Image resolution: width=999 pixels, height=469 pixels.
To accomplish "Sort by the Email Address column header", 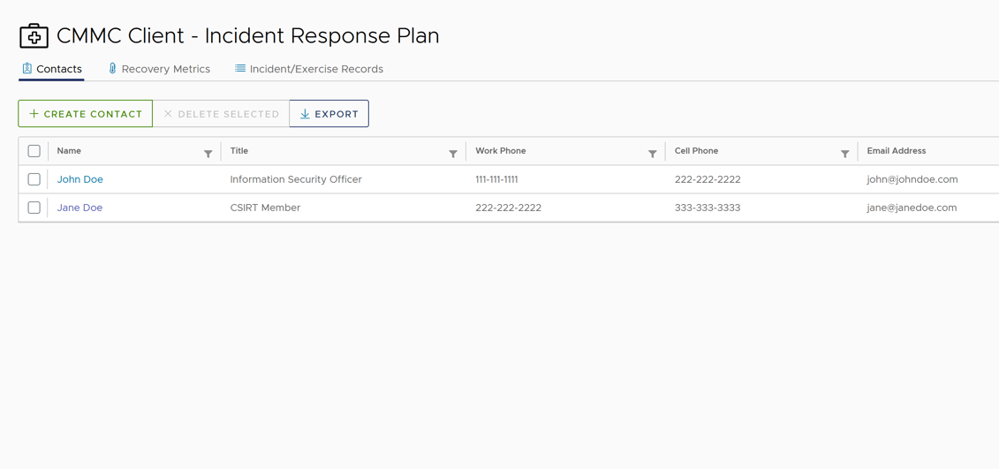I will pyautogui.click(x=896, y=151).
